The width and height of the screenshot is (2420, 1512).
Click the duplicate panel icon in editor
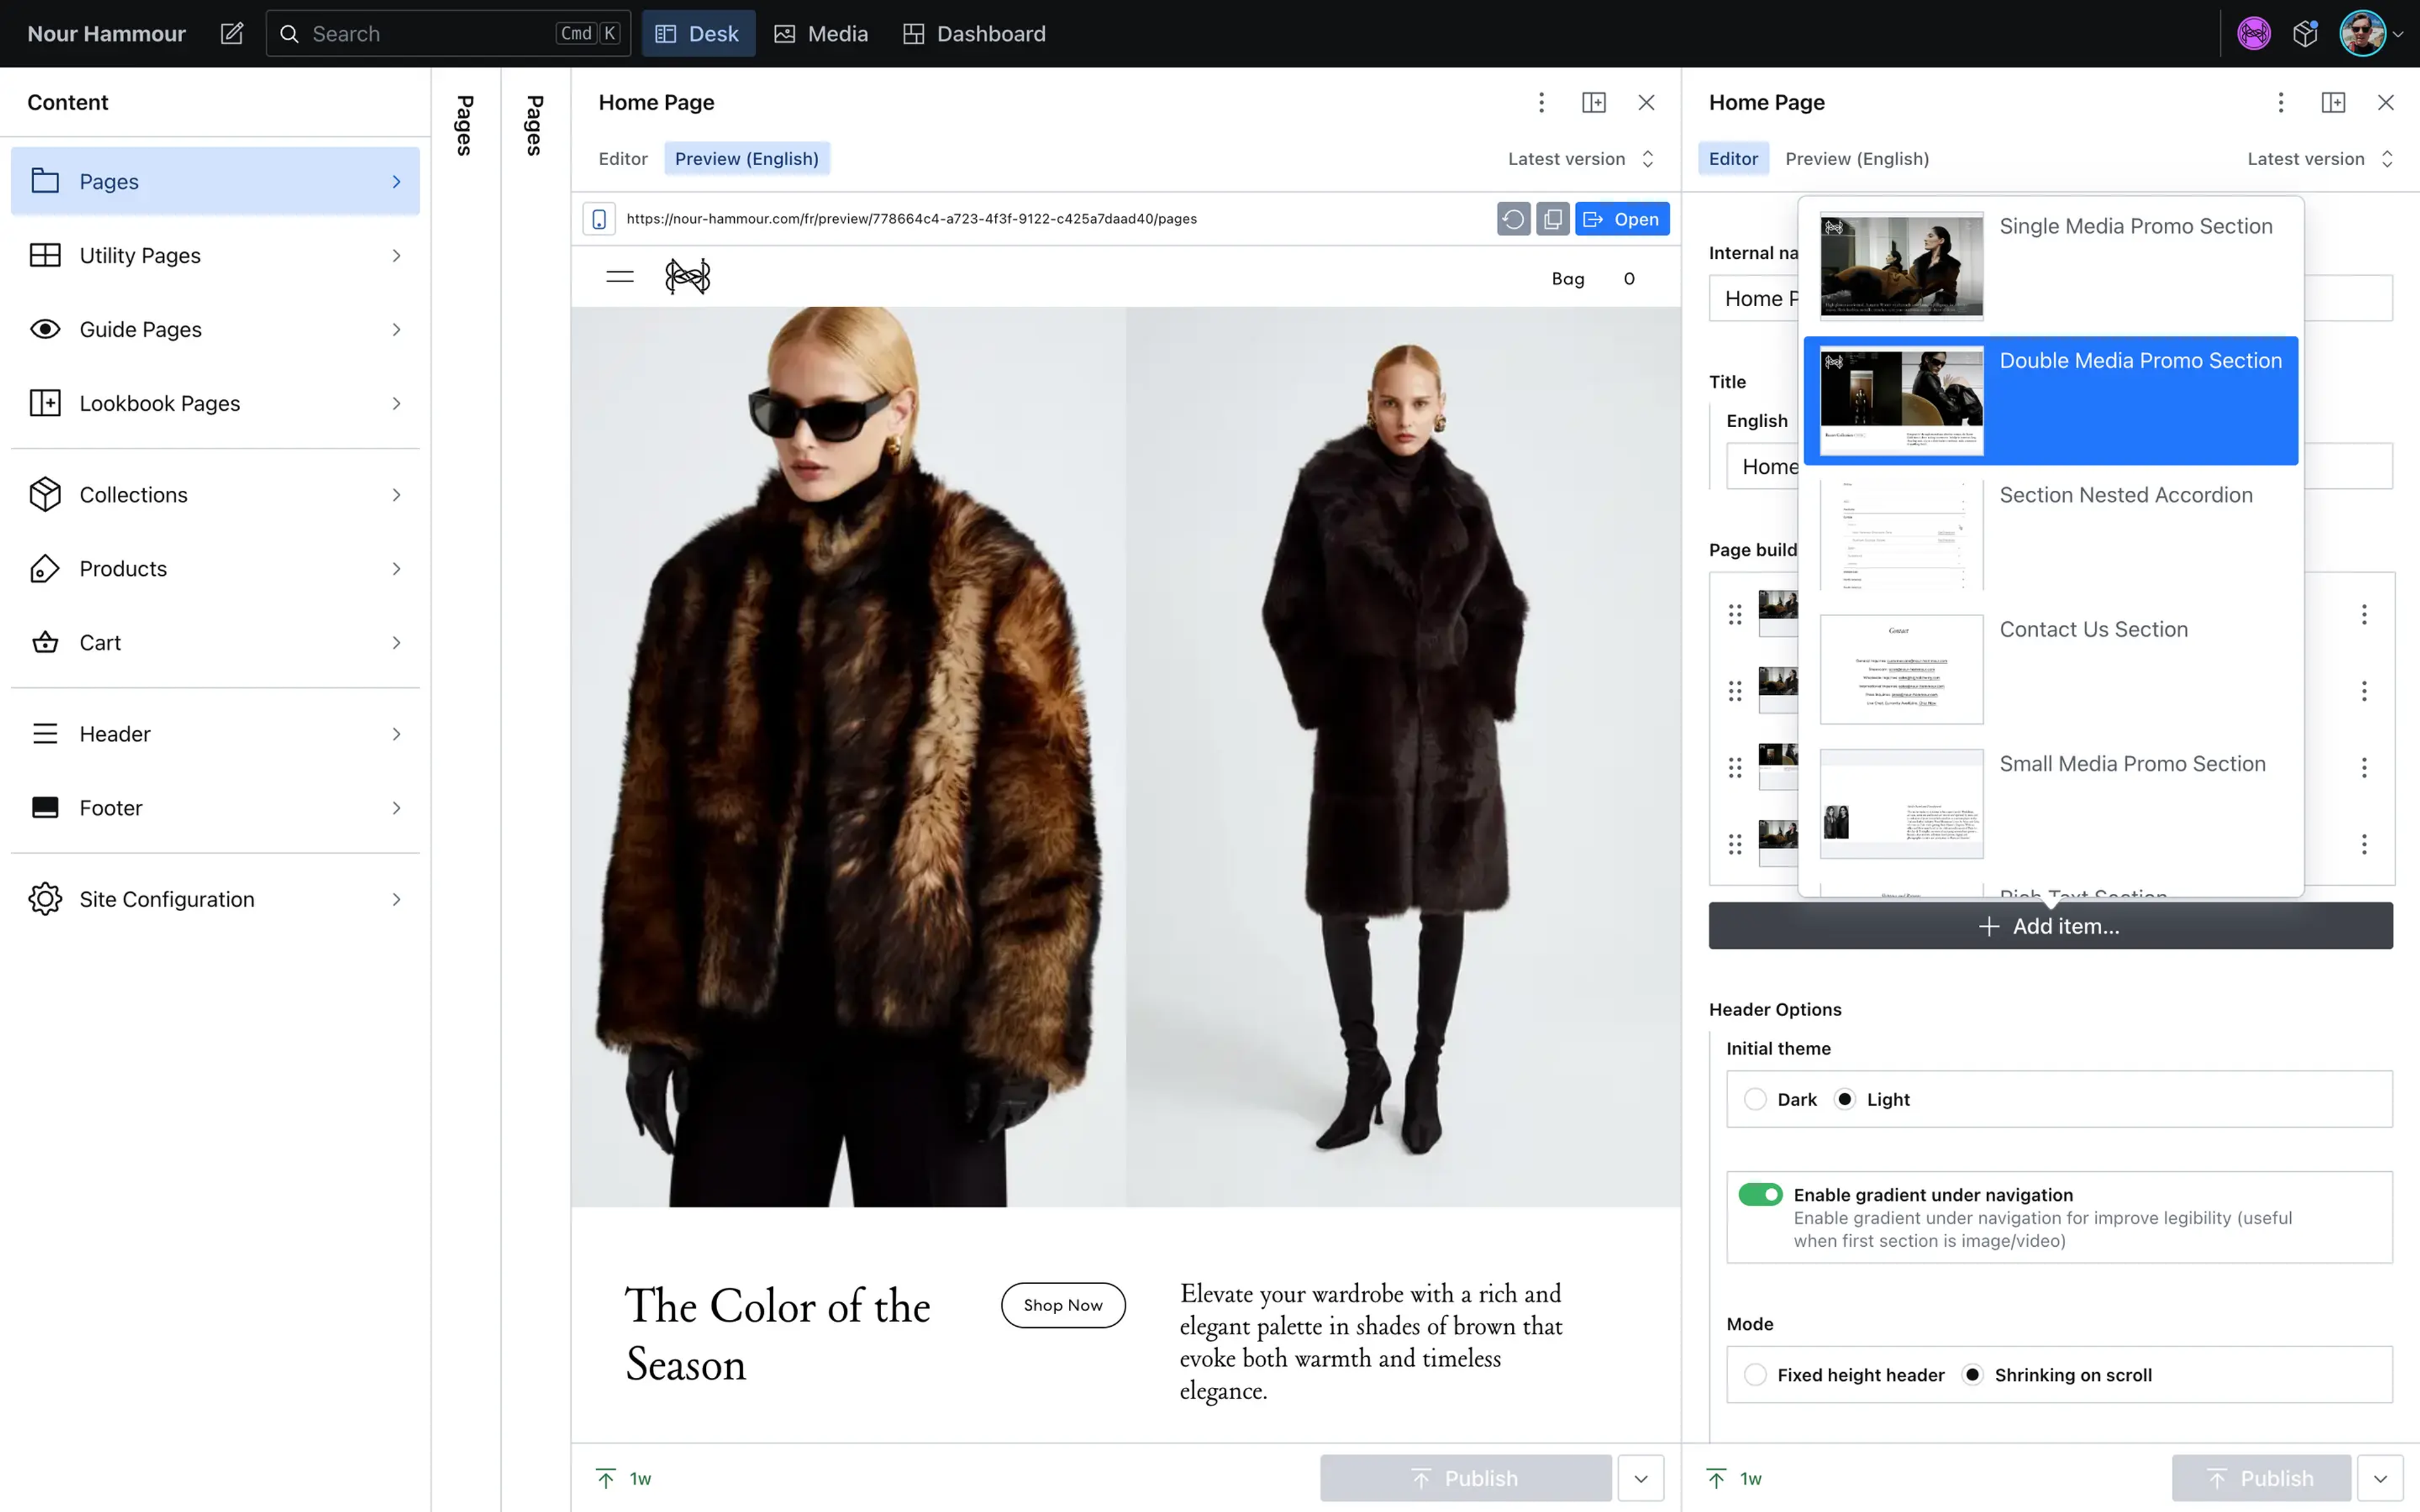click(x=1593, y=101)
